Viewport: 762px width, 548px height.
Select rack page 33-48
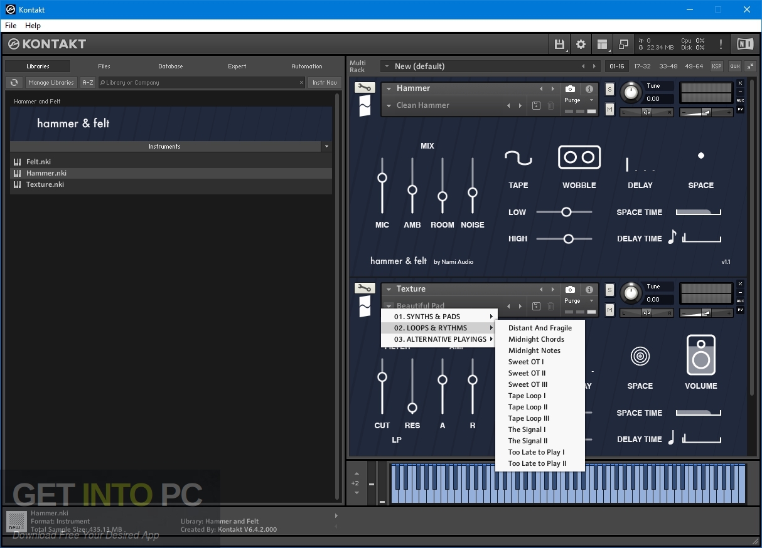pyautogui.click(x=668, y=66)
